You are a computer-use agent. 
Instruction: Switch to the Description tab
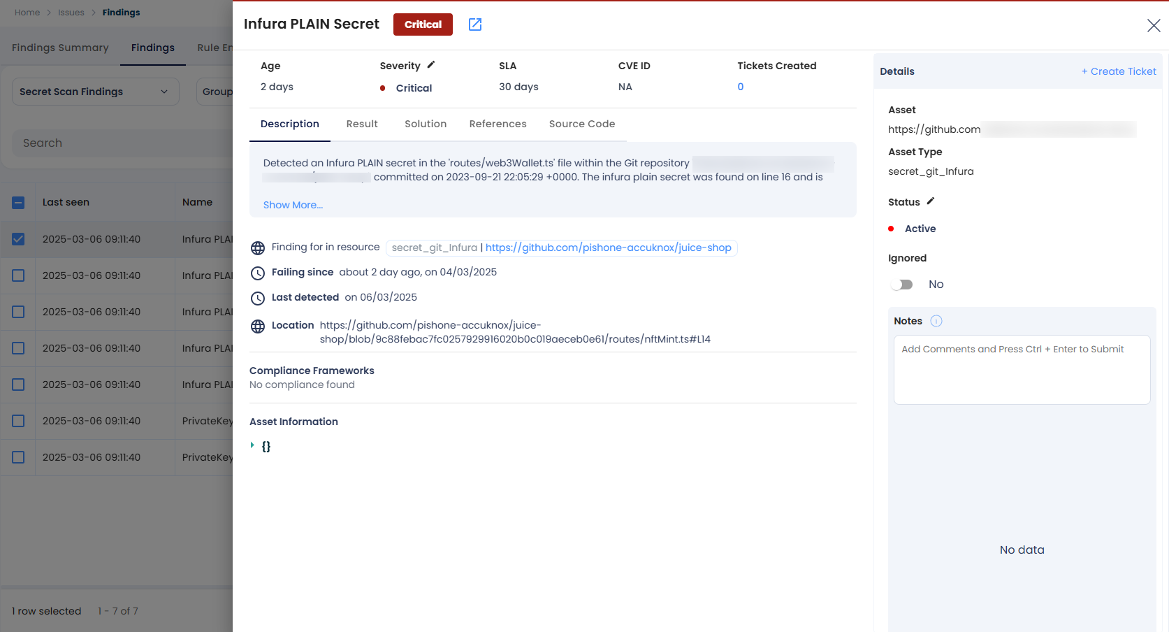(290, 124)
